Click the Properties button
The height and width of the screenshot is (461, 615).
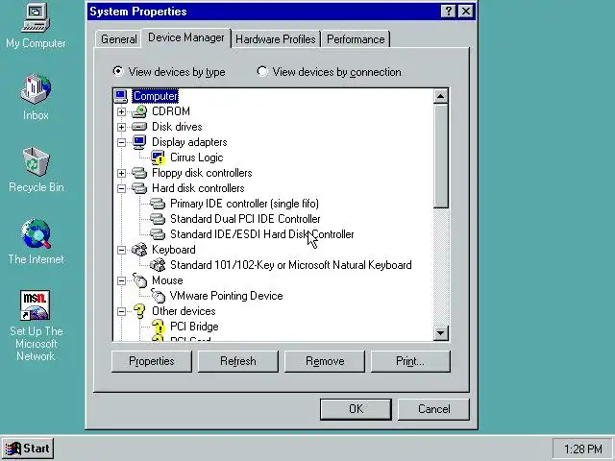point(152,361)
